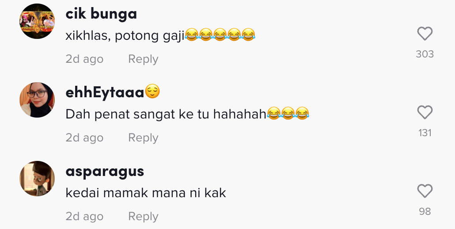Screen dimensions: 455x229
Task: Click the 131 likes count
Action: (x=425, y=133)
